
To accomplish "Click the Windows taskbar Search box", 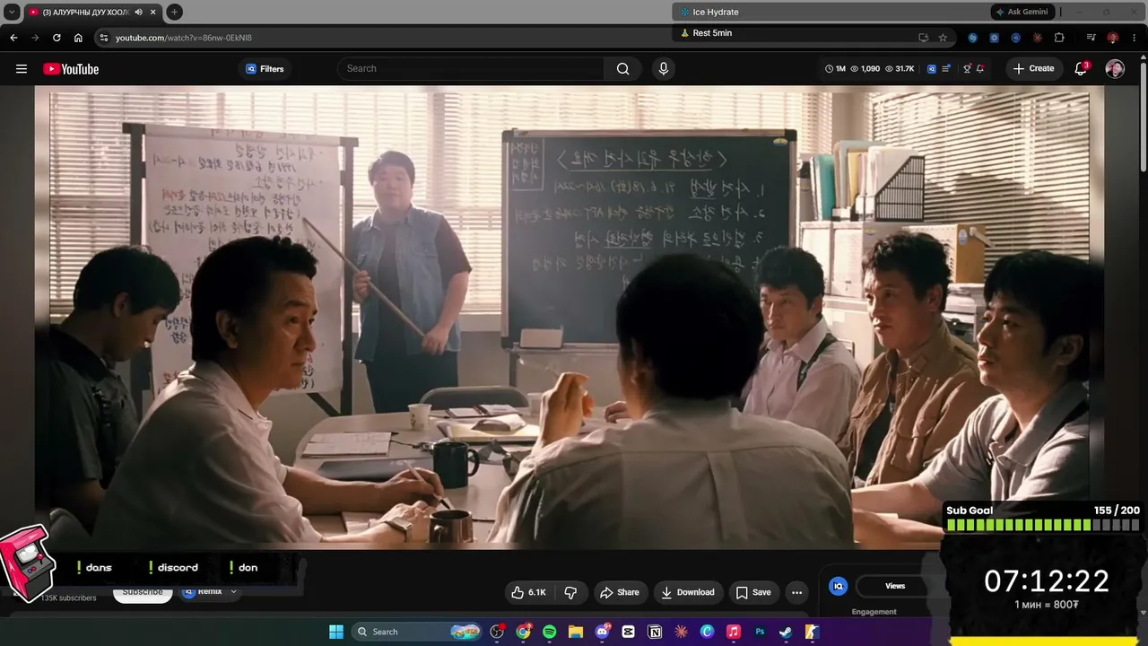I will tap(418, 632).
